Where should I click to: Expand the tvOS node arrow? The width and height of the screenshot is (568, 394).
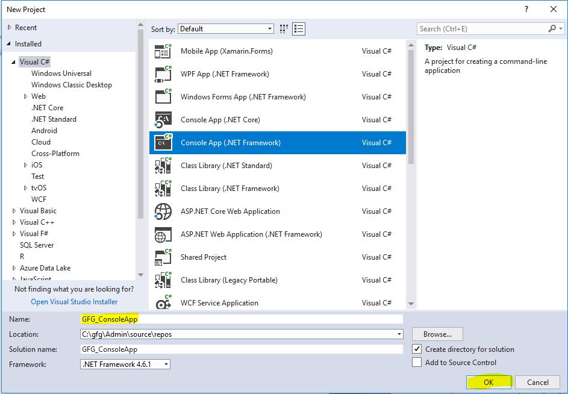point(26,188)
